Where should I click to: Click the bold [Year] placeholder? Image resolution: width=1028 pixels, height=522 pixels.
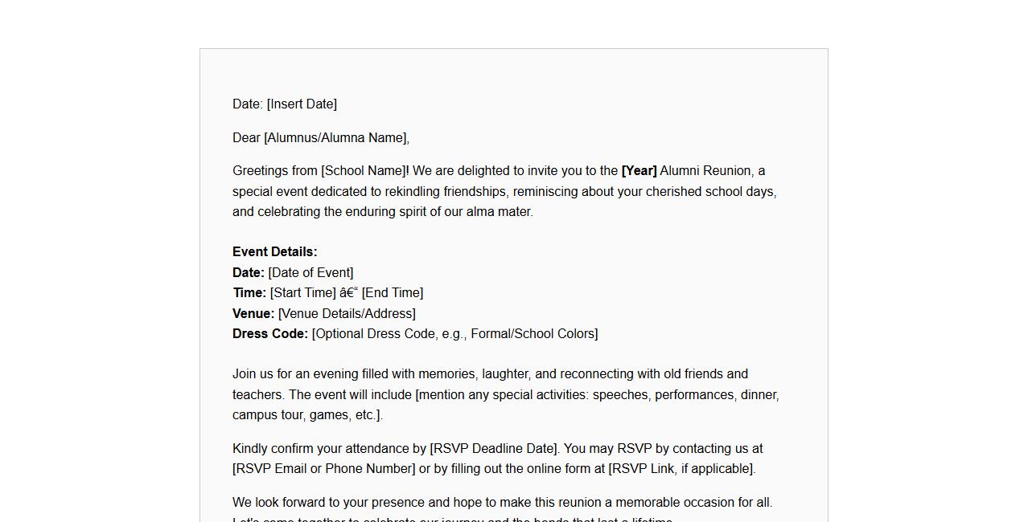point(639,171)
